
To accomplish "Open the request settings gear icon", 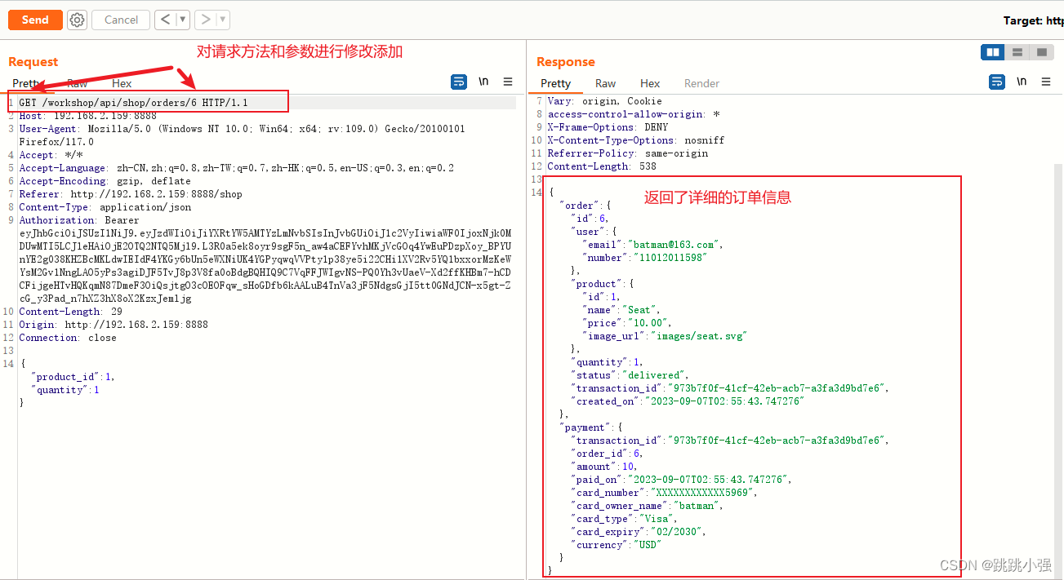I will point(77,20).
